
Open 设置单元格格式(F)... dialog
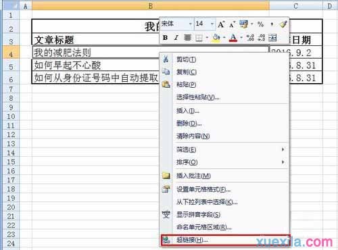click(x=224, y=189)
